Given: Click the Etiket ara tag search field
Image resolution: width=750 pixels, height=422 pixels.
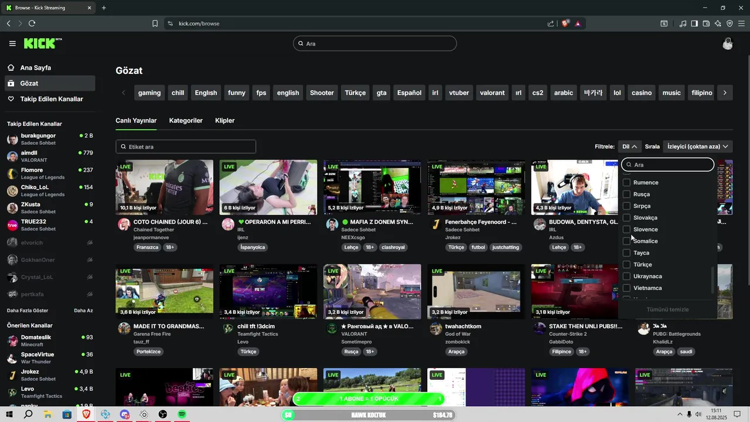Looking at the screenshot, I should click(186, 147).
